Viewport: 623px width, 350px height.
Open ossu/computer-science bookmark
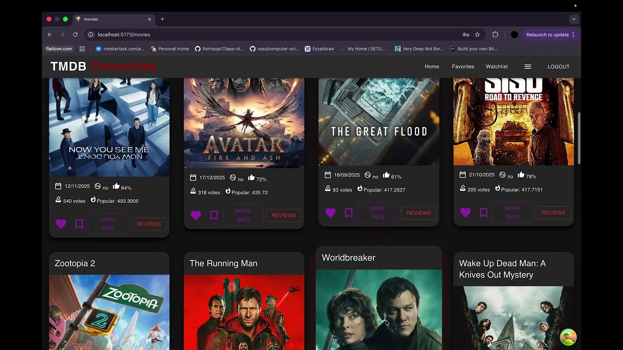pos(274,49)
